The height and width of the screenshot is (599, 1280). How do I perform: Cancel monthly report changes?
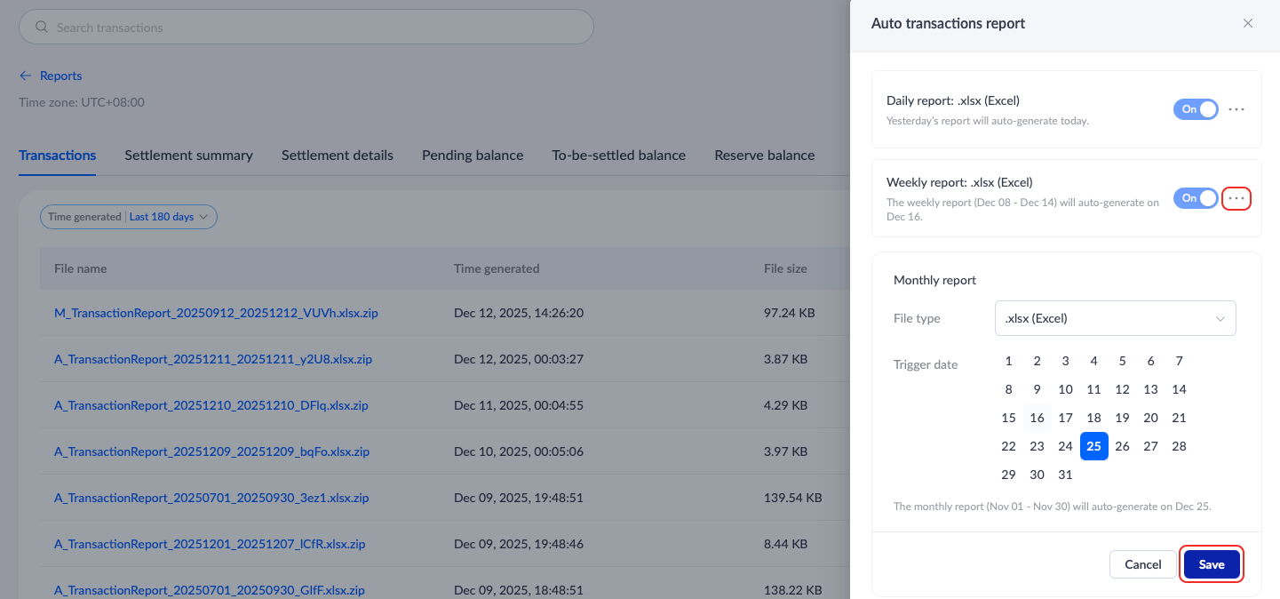[1142, 564]
